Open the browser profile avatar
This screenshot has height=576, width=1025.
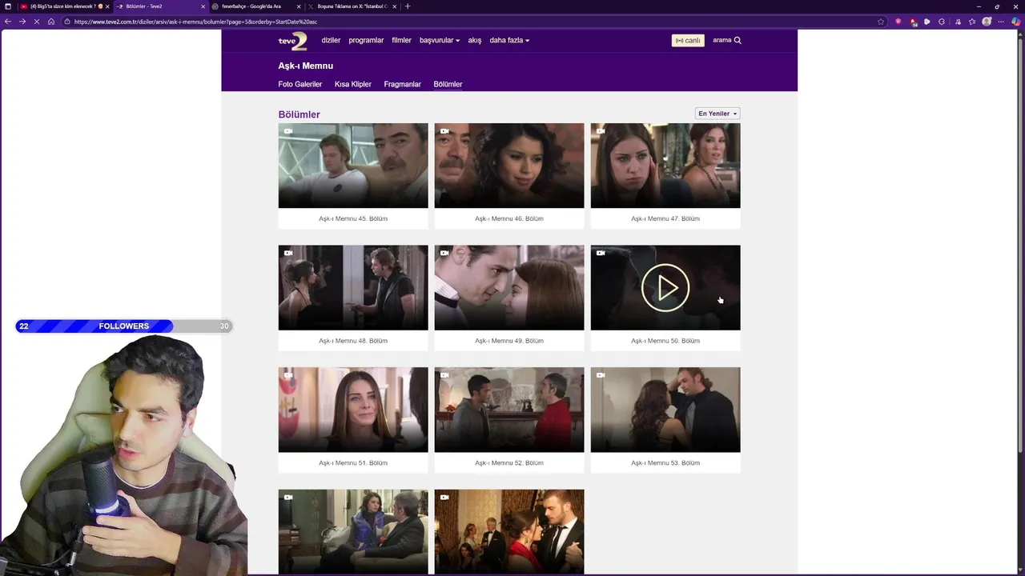[987, 22]
